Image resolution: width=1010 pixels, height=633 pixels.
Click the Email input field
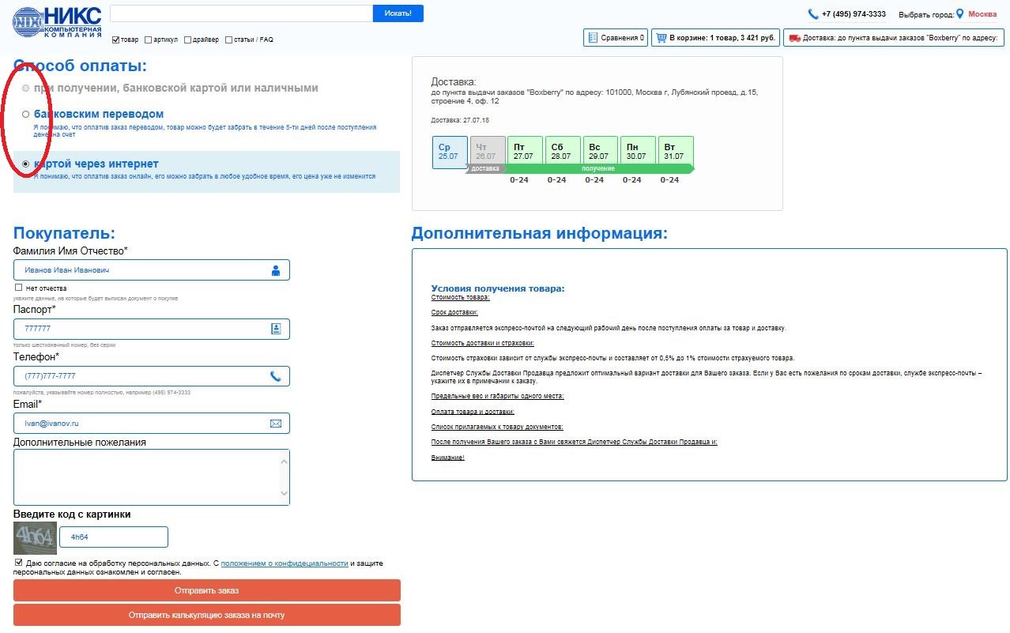point(152,424)
